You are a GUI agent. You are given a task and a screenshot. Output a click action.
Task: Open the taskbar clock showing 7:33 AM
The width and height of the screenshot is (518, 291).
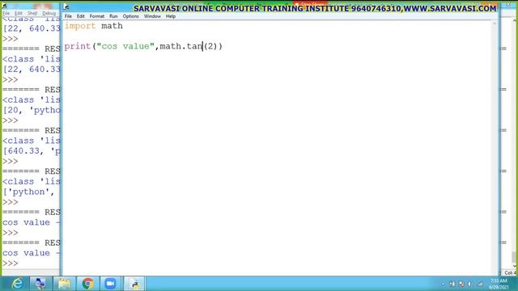499,284
